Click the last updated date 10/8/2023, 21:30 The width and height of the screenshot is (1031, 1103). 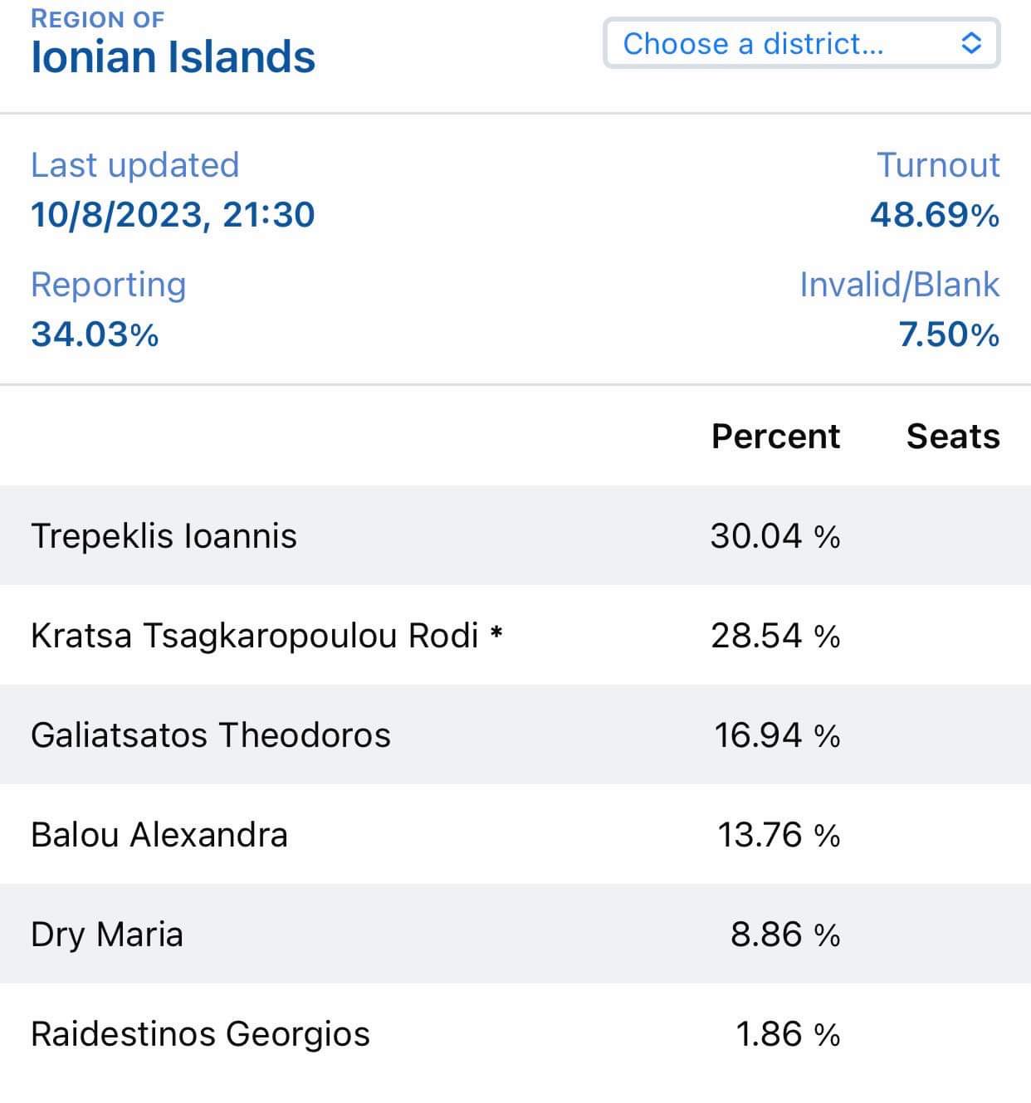tap(173, 215)
